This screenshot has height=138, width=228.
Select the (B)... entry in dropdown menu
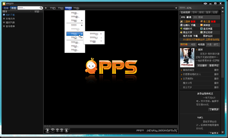click(75, 17)
